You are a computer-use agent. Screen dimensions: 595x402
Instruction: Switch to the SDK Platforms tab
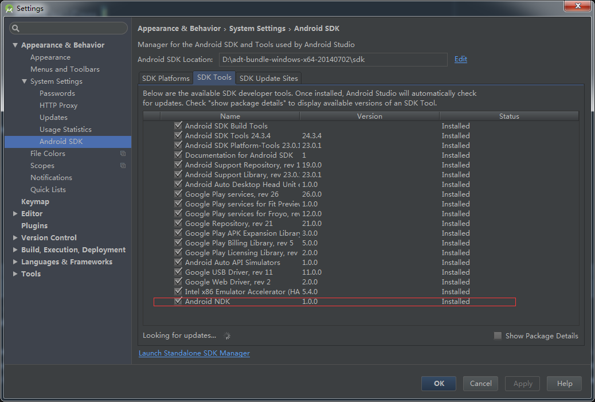click(x=166, y=78)
